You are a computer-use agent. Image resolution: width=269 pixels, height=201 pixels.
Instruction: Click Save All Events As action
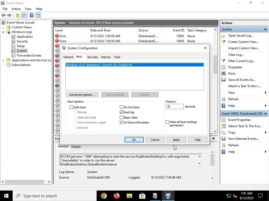(x=242, y=80)
